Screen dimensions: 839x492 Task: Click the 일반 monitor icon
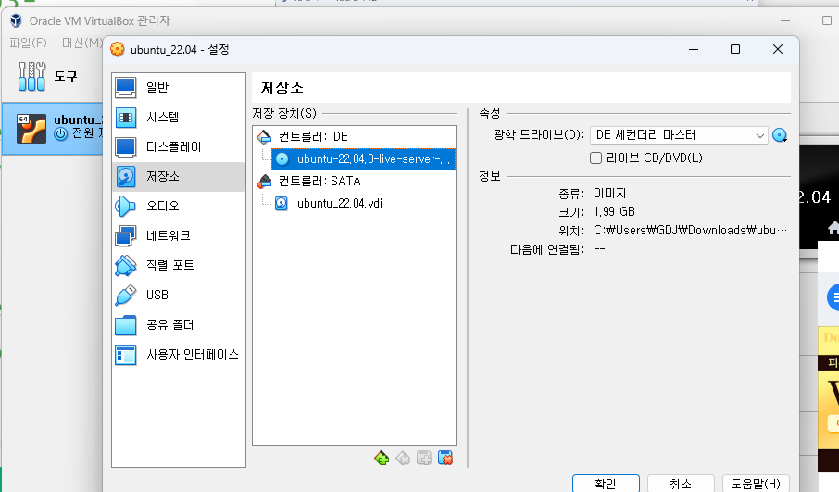point(126,88)
